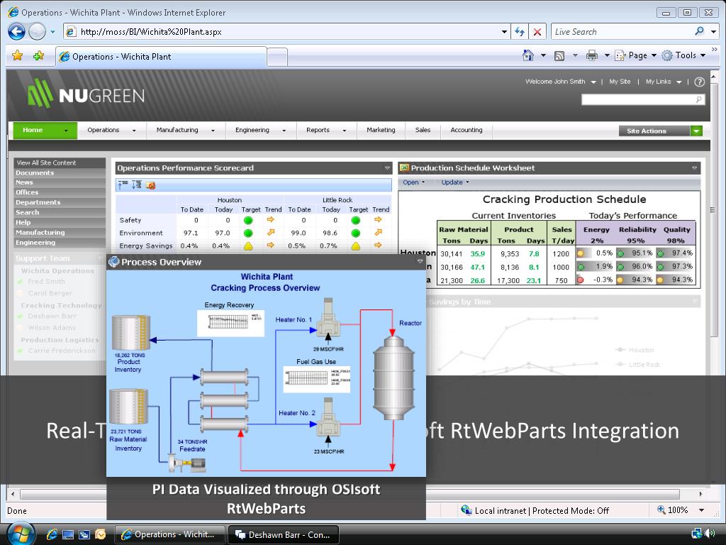Click the scorecard export toolbar icon
726x545 pixels.
151,185
